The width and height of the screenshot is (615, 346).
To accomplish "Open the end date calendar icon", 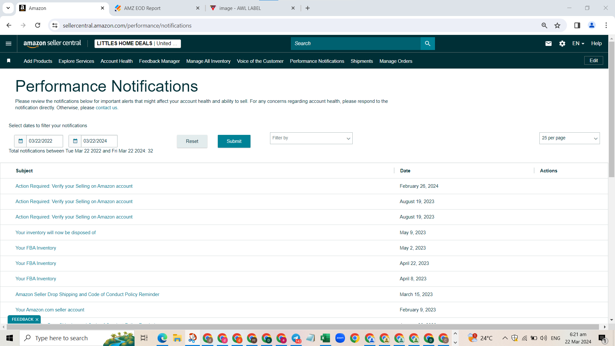I will click(75, 141).
